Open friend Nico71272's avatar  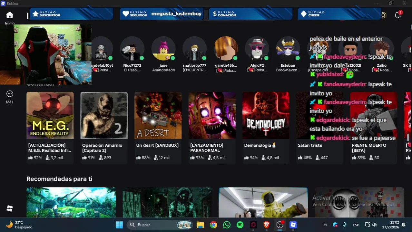tap(132, 49)
